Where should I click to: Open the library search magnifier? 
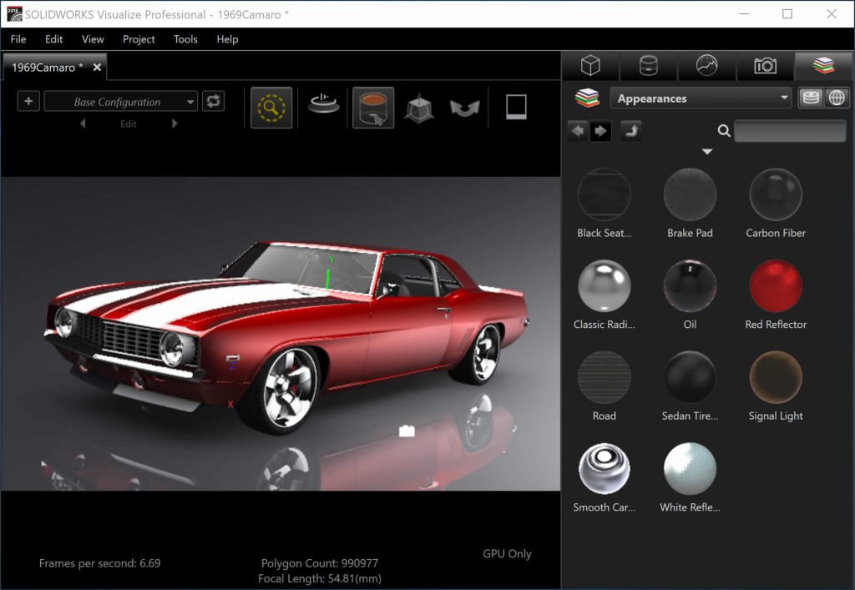[723, 131]
